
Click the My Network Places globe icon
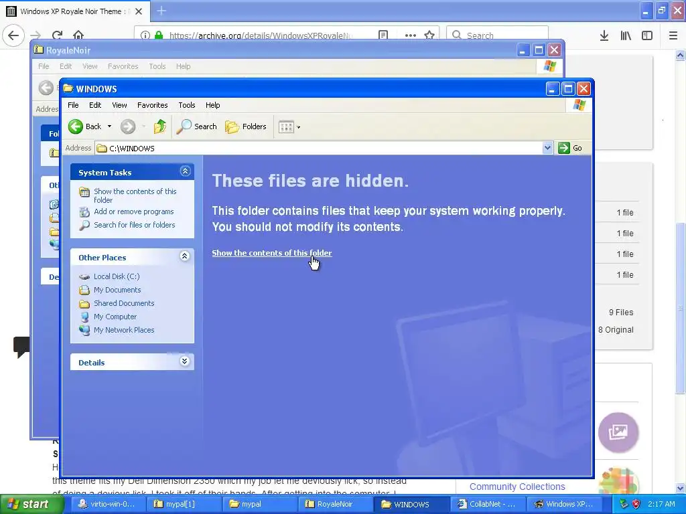(x=84, y=330)
